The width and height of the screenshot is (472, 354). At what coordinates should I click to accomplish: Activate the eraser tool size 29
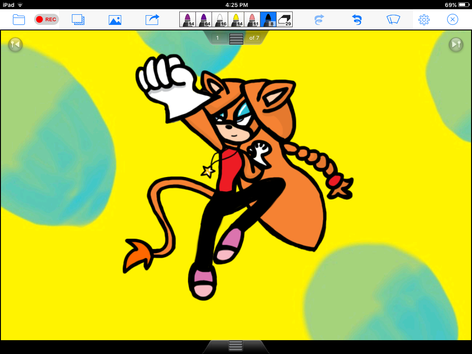pyautogui.click(x=284, y=19)
